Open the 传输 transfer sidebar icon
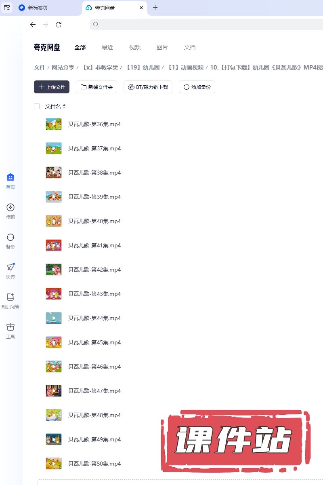This screenshot has width=323, height=485. (10, 211)
